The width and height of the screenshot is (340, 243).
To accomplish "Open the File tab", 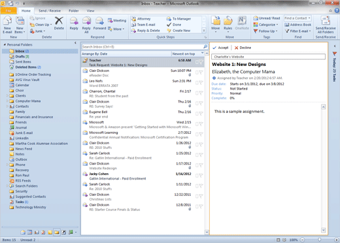I will click(x=8, y=10).
